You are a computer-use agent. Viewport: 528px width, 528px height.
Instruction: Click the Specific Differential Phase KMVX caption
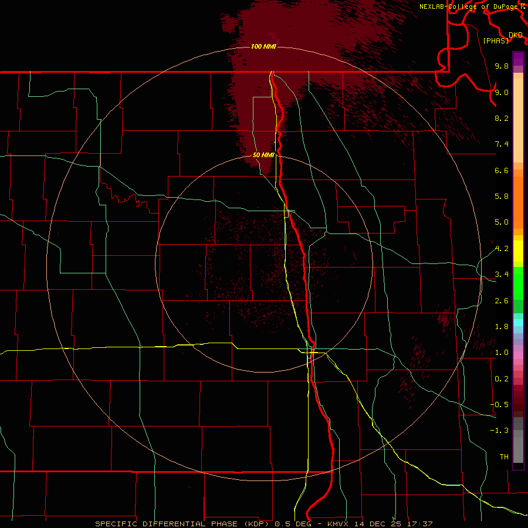(x=263, y=524)
